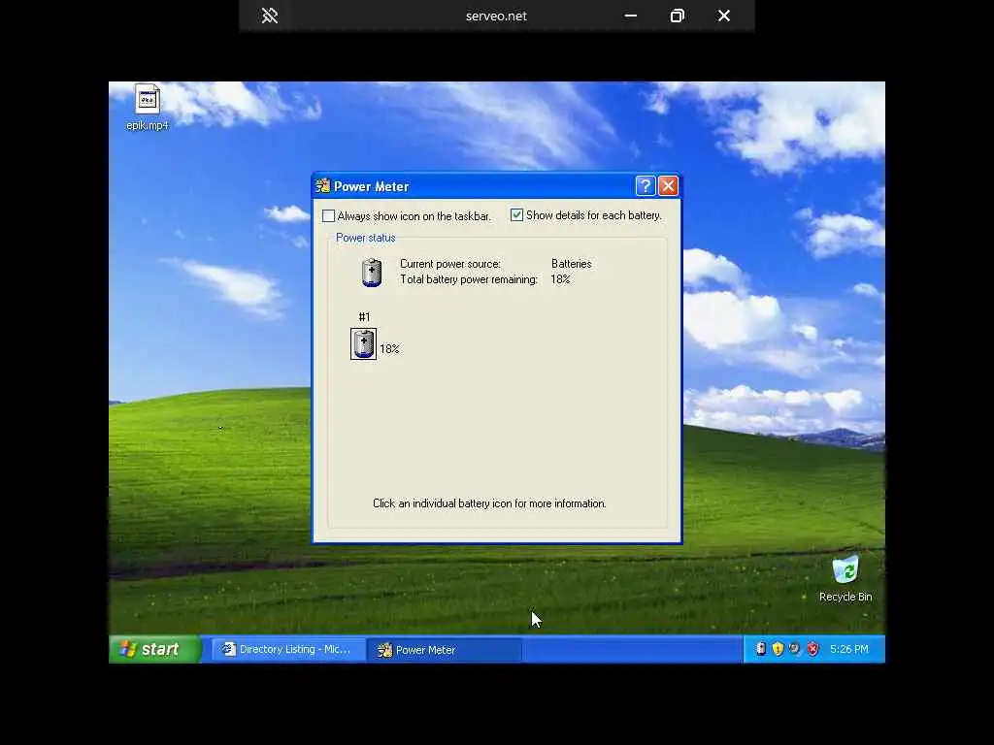Click the red shield alert tray icon
This screenshot has height=745, width=994.
click(812, 649)
